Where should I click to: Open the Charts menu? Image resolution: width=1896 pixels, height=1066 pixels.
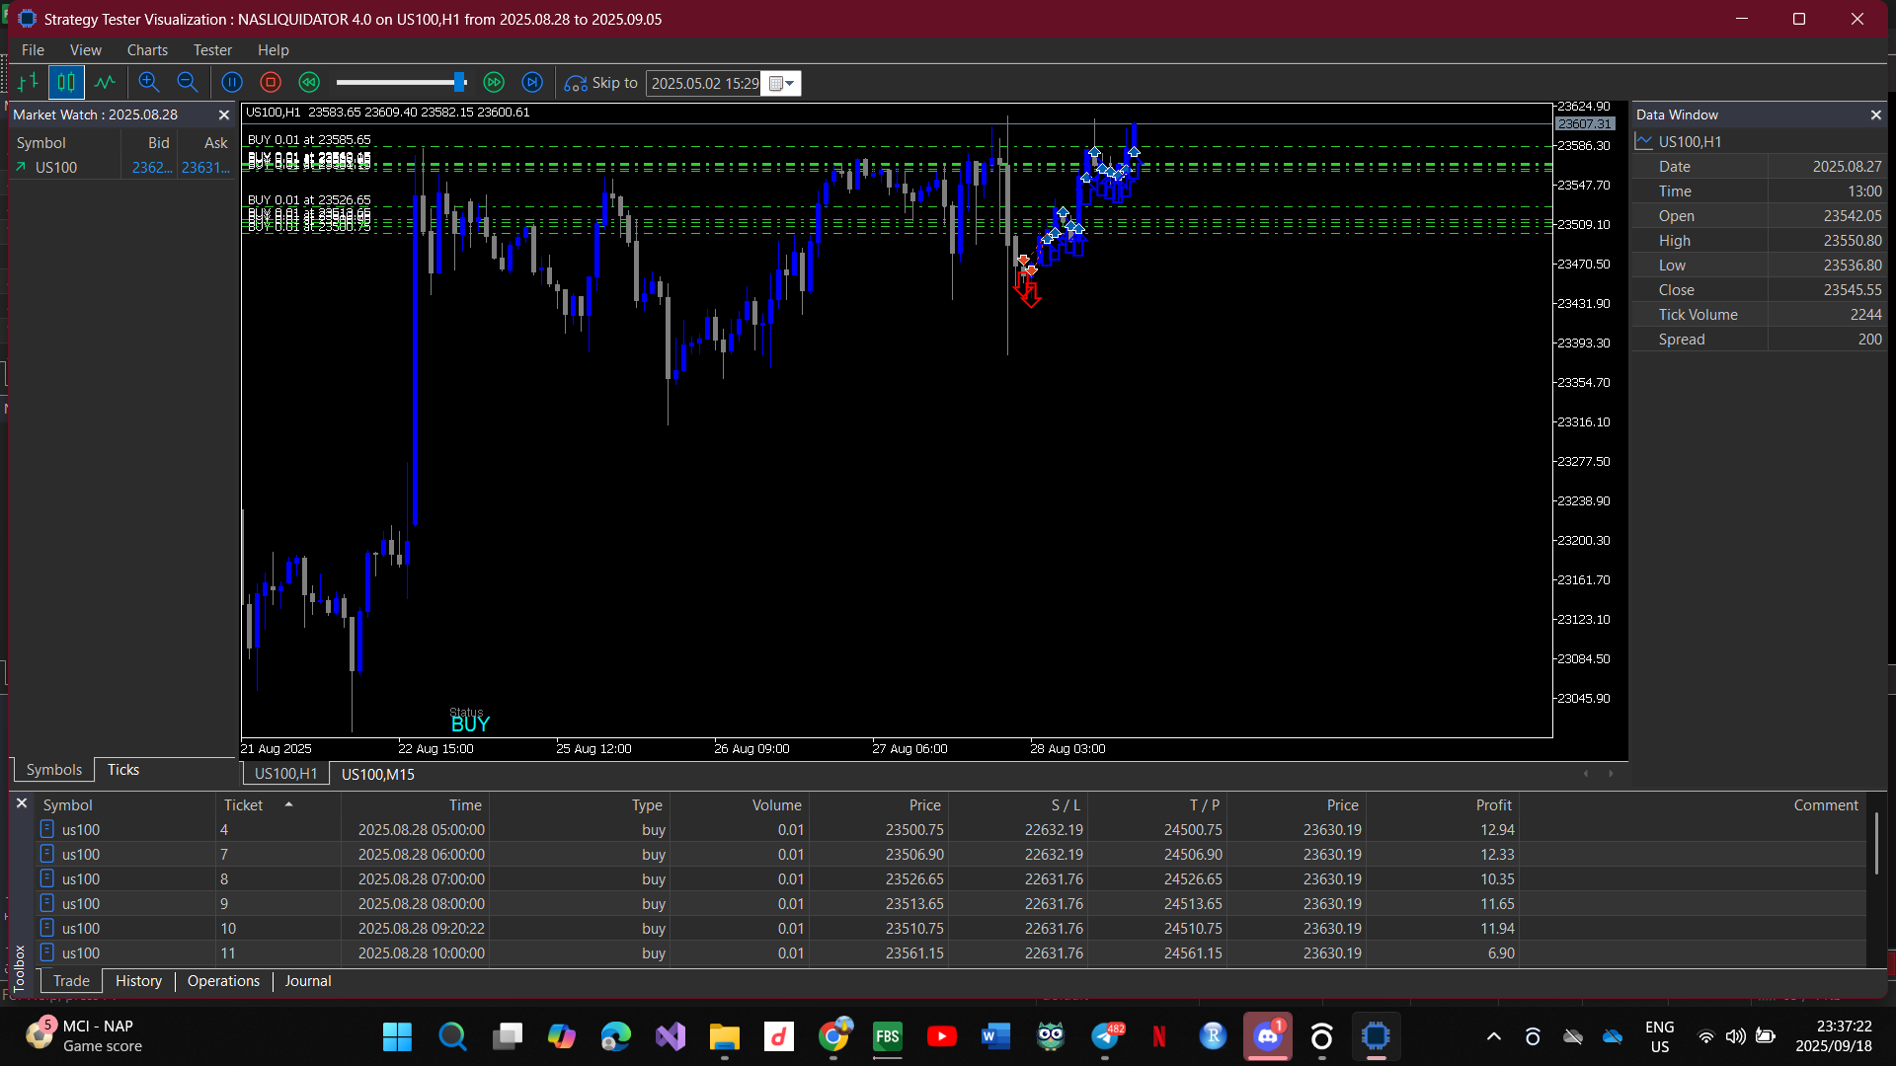pyautogui.click(x=147, y=50)
